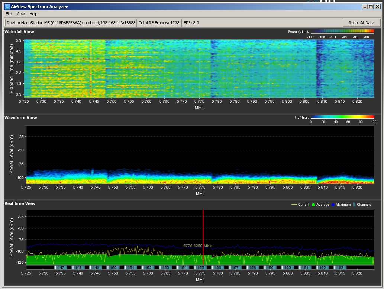Click channel 157 in the channel strip
The height and width of the screenshot is (289, 384).
pyautogui.click(x=235, y=268)
